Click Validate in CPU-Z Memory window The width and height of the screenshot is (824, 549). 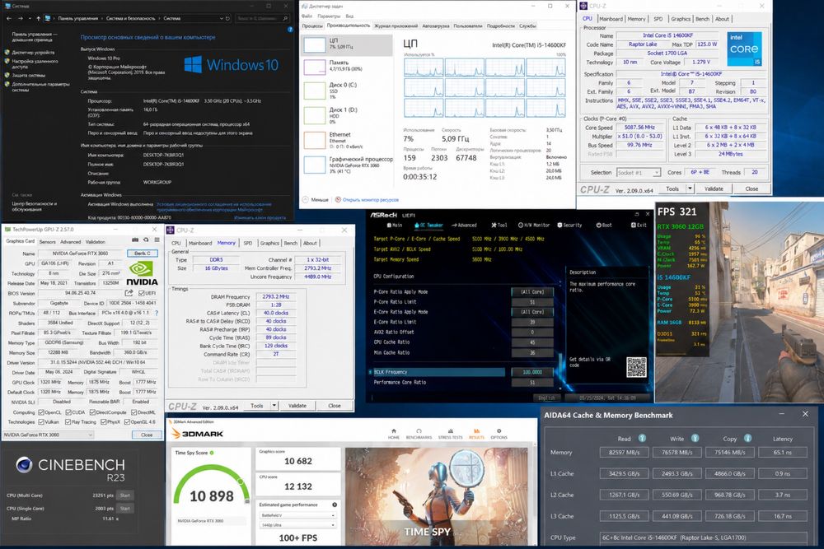(x=297, y=406)
